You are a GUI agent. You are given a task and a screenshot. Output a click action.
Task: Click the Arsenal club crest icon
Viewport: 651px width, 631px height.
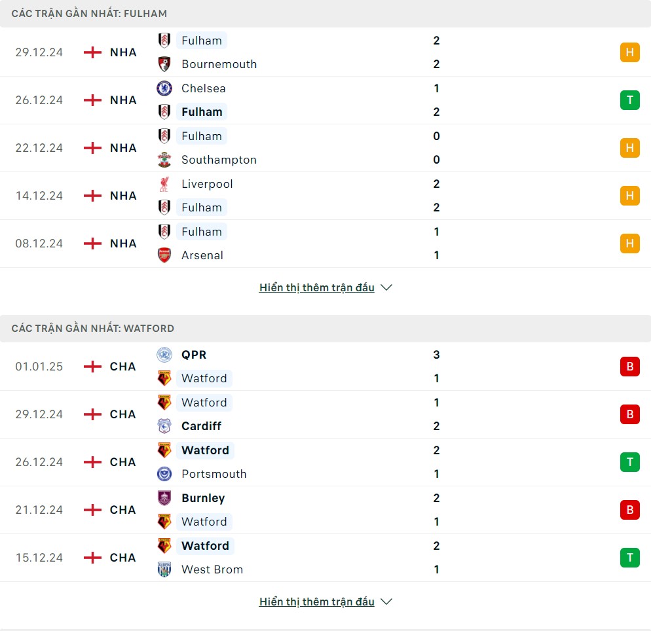[164, 255]
